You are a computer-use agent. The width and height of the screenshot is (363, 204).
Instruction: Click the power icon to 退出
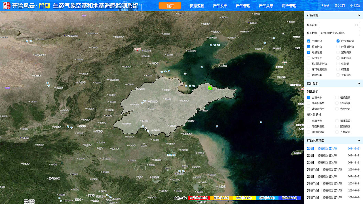point(351,5)
